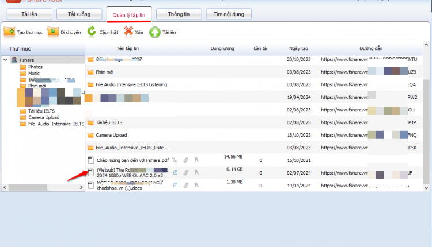The width and height of the screenshot is (432, 247).
Task: Click right arrow of folder tree scrollbar
Action: pos(81,187)
